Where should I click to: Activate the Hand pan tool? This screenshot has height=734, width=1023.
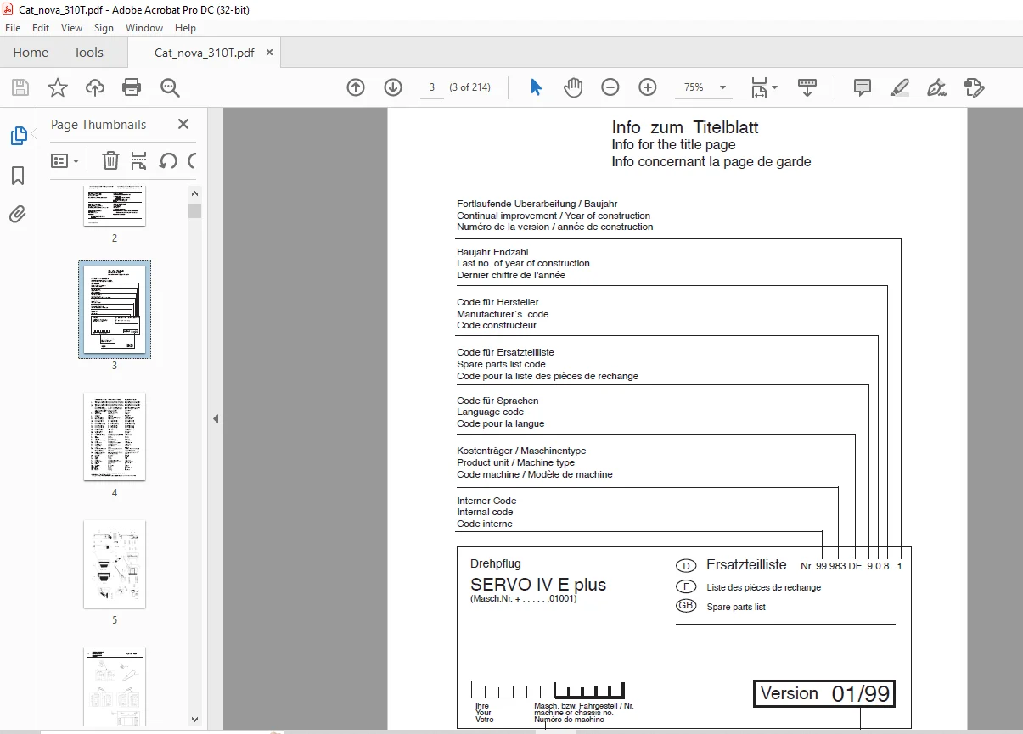(573, 87)
